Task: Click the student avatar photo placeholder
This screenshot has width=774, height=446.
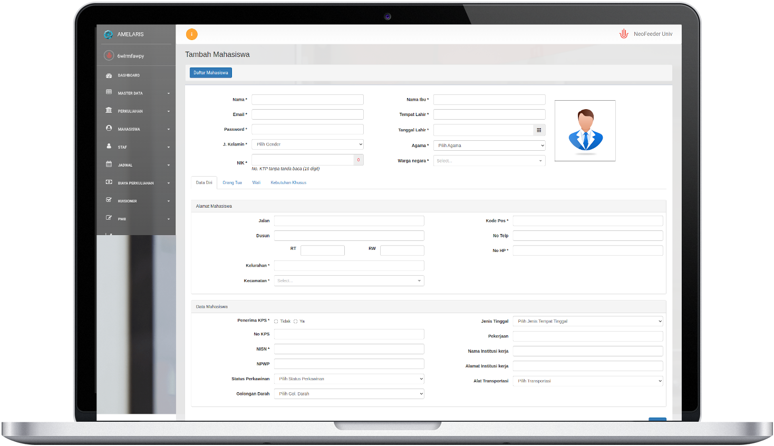Action: pos(585,131)
